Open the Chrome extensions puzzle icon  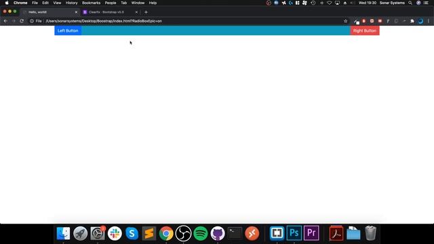tap(412, 21)
